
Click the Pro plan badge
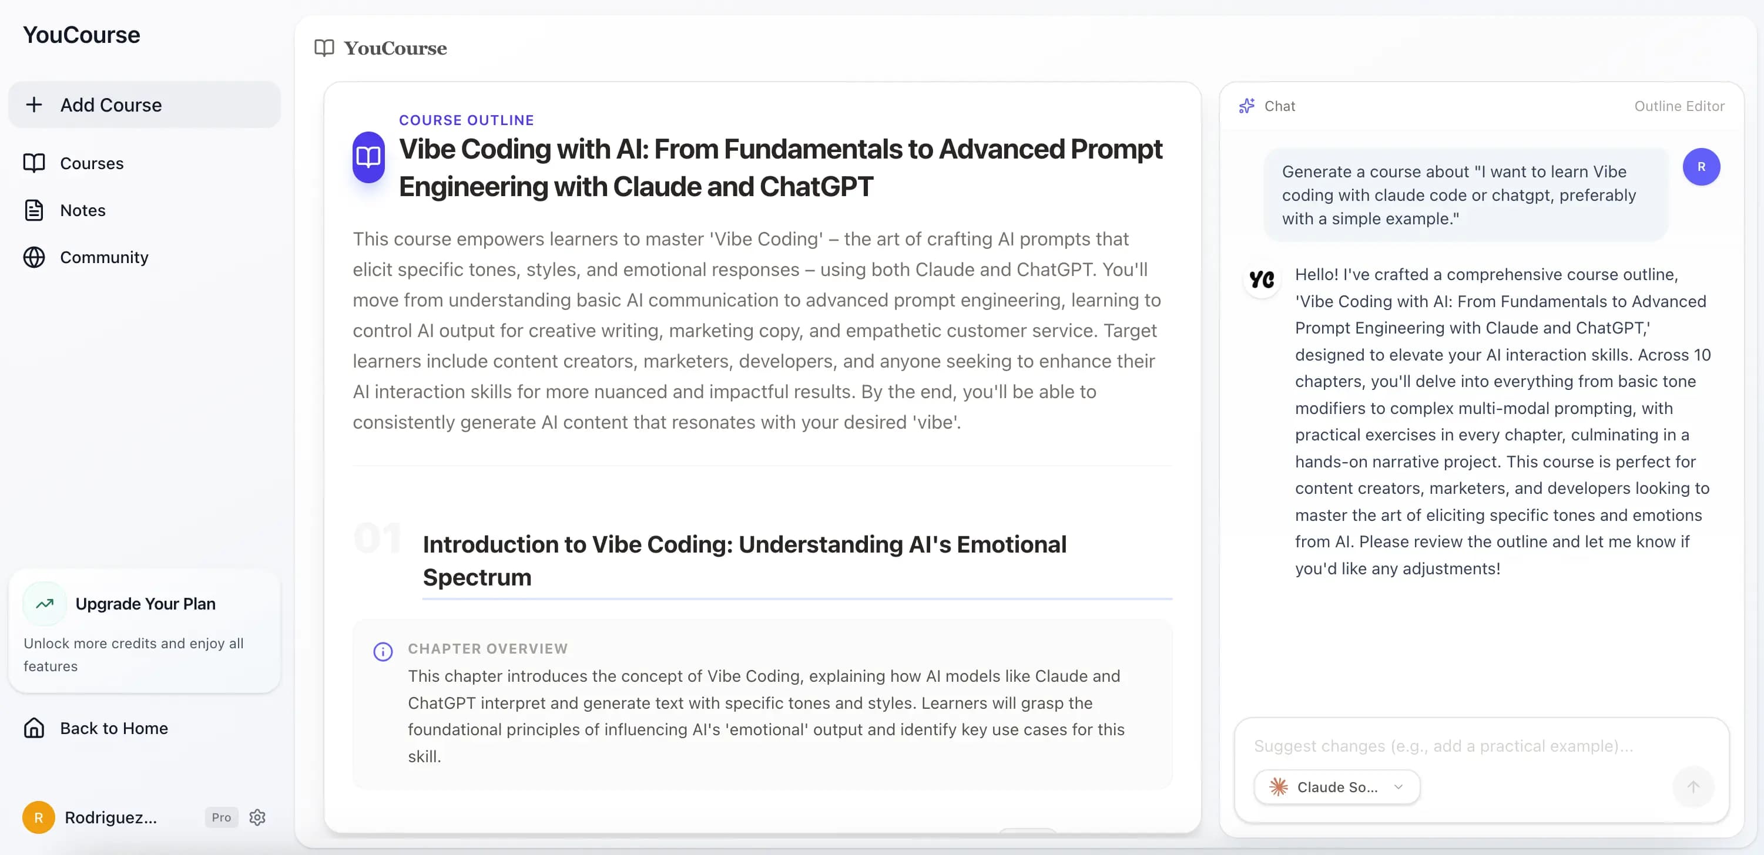point(221,817)
